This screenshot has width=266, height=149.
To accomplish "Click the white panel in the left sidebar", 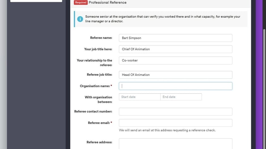I will pos(36,1).
